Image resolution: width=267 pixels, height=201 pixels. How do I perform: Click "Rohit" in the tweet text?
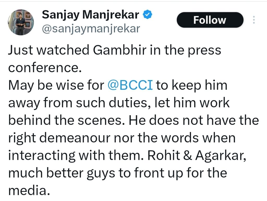tap(160, 155)
